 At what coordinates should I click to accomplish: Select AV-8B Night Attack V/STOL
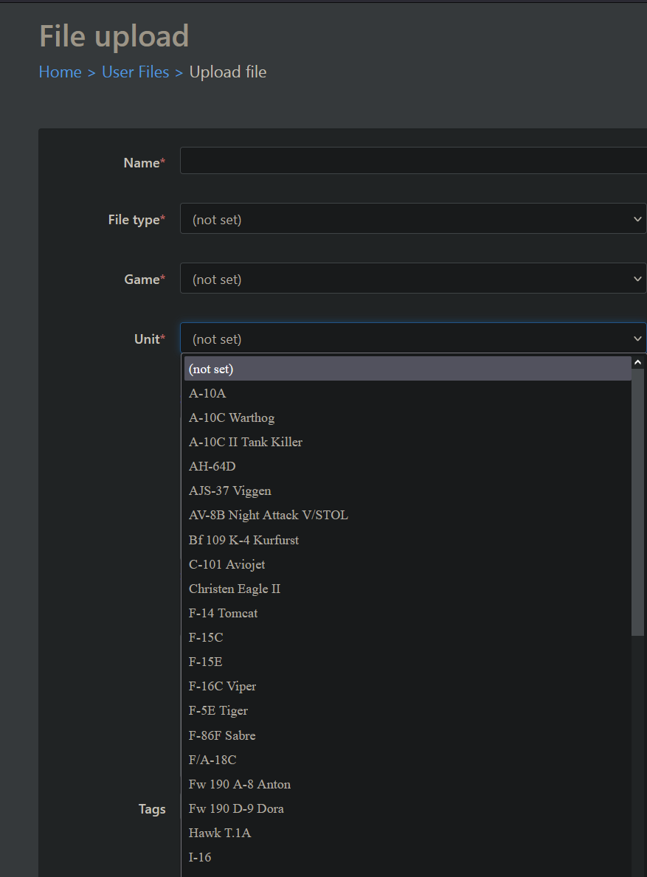[x=408, y=515]
